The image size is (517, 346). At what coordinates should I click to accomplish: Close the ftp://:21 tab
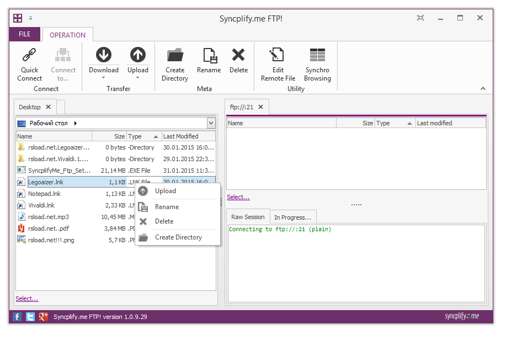tap(261, 107)
